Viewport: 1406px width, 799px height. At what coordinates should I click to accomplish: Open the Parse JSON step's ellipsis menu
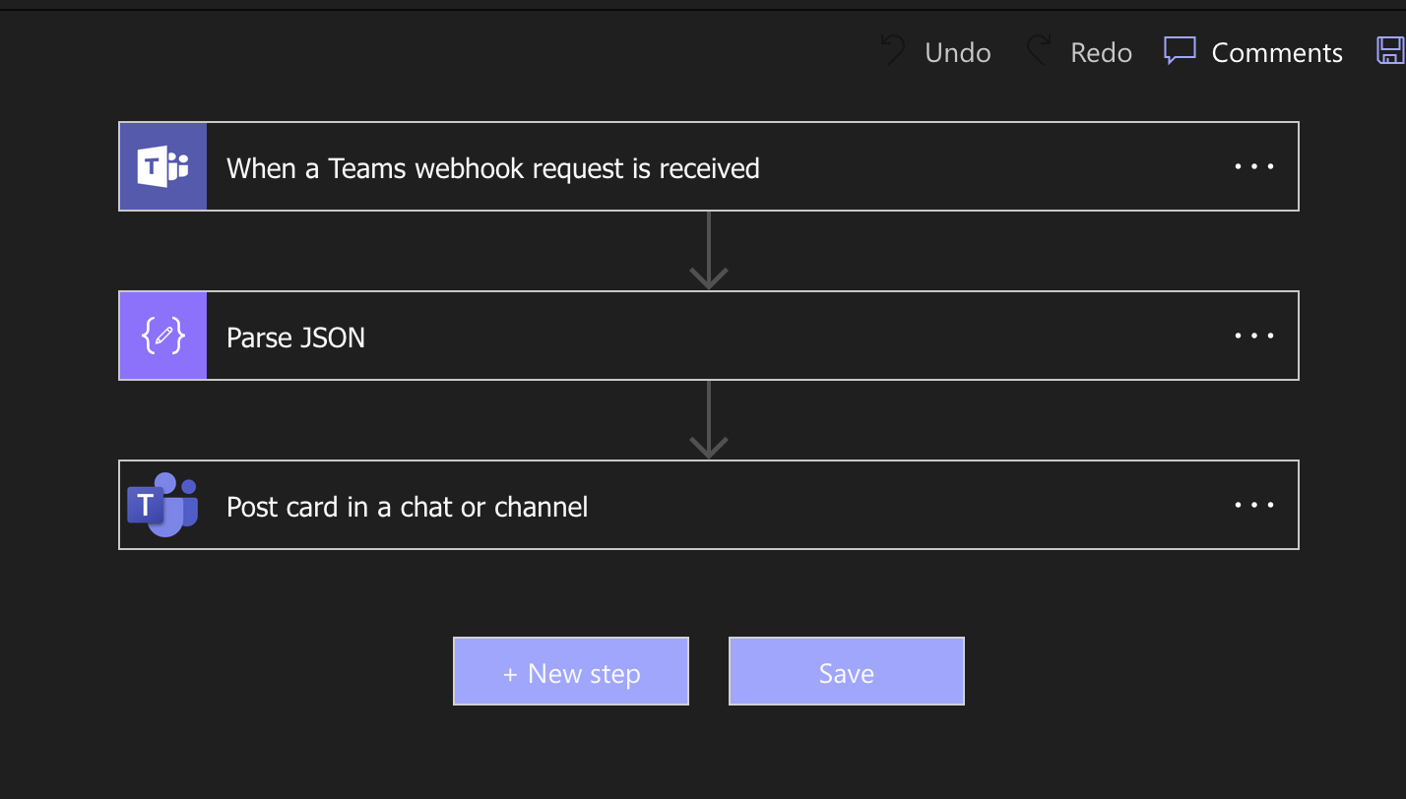[1254, 336]
